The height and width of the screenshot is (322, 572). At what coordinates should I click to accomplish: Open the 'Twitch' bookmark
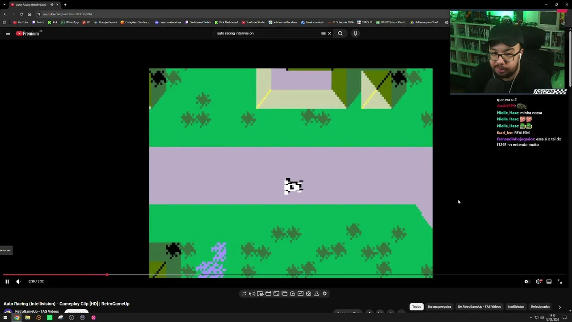(x=38, y=22)
